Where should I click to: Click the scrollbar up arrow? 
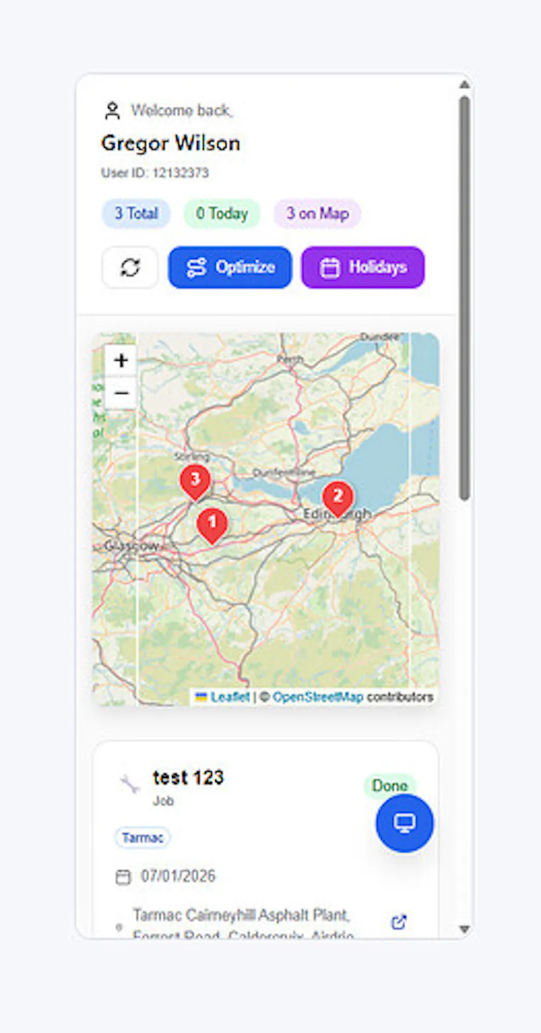pyautogui.click(x=464, y=84)
